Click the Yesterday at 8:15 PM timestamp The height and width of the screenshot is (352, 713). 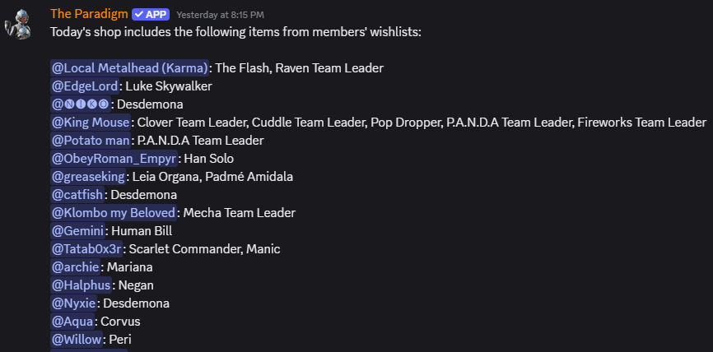point(220,15)
